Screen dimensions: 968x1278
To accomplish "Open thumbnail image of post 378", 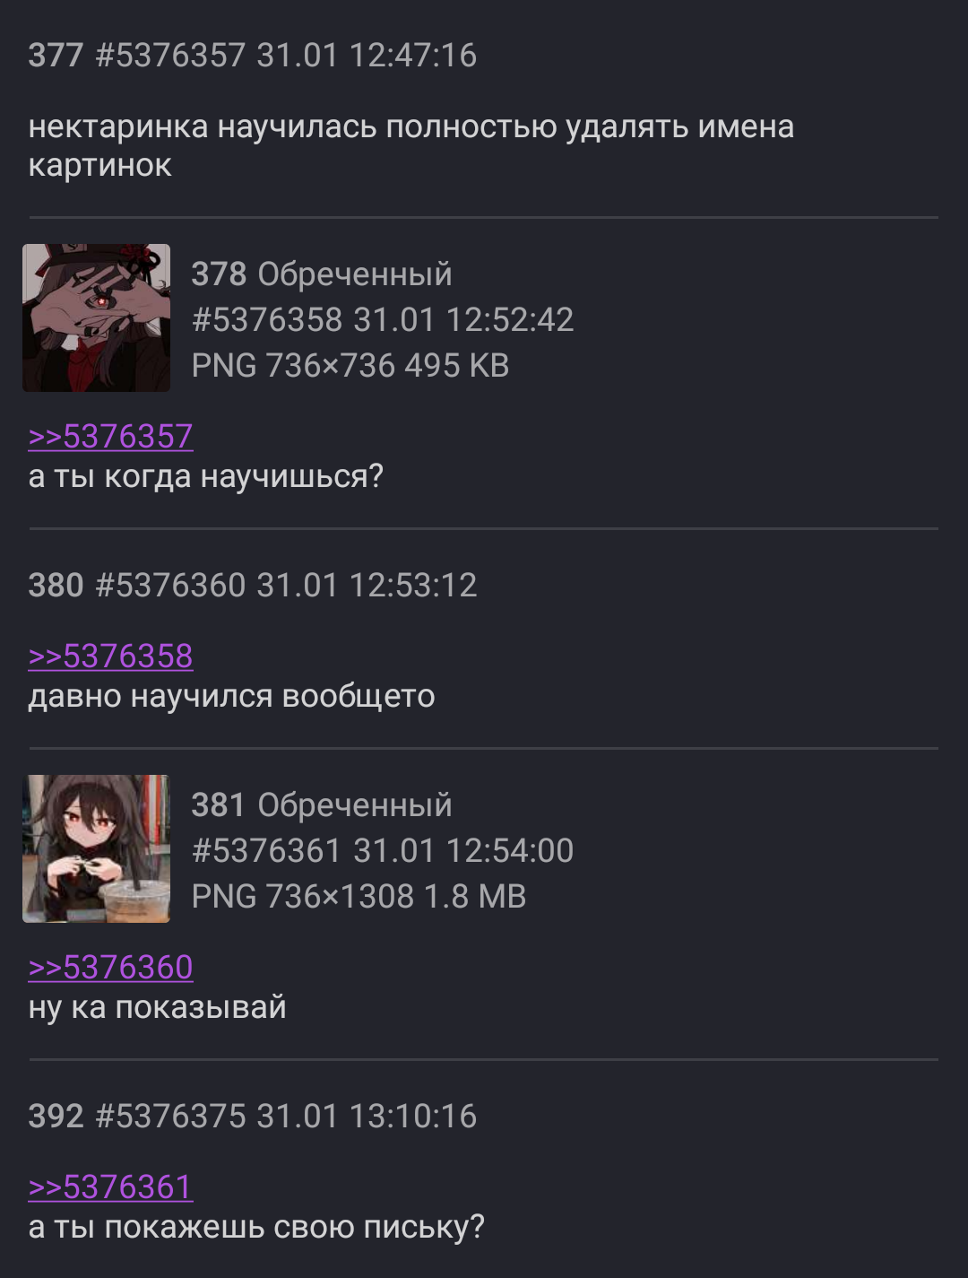I will point(96,317).
